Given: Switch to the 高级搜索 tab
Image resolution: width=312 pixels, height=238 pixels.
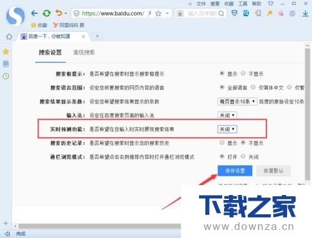Looking at the screenshot, I should click(x=84, y=52).
